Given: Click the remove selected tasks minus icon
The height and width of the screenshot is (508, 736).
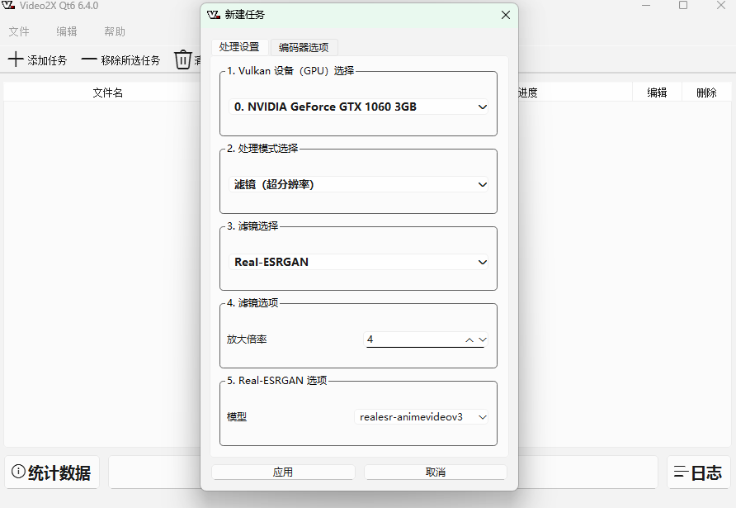Looking at the screenshot, I should pyautogui.click(x=87, y=59).
